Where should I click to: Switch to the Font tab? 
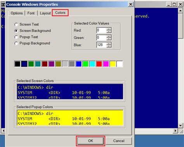31,13
